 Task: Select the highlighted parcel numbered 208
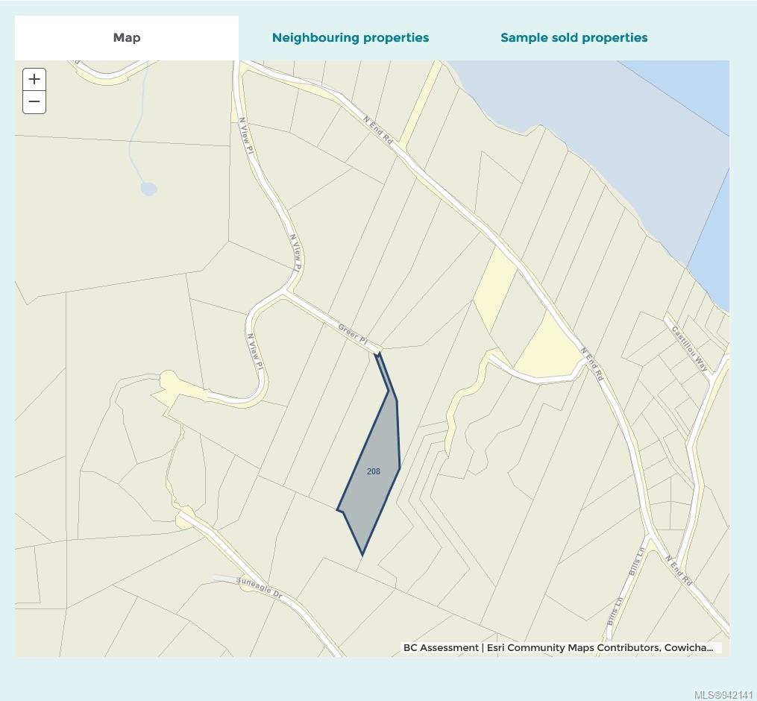click(x=373, y=471)
